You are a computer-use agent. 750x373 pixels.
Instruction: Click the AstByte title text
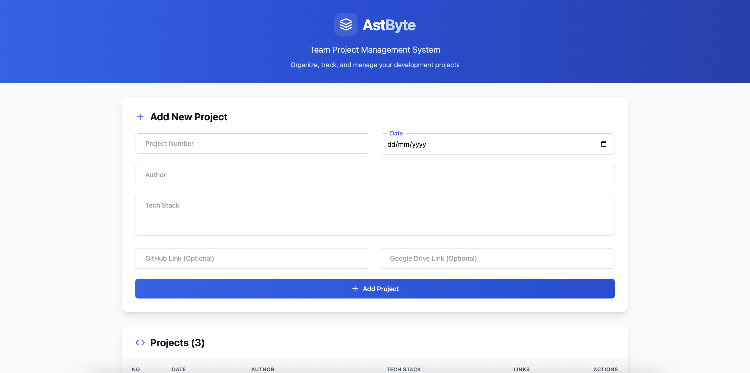[389, 25]
